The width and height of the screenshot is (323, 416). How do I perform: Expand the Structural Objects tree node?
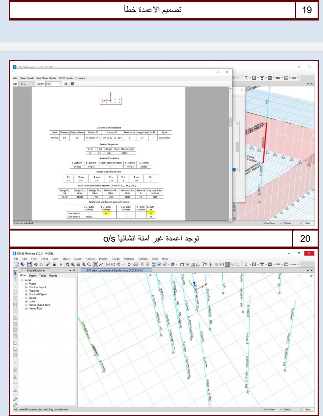point(26,294)
